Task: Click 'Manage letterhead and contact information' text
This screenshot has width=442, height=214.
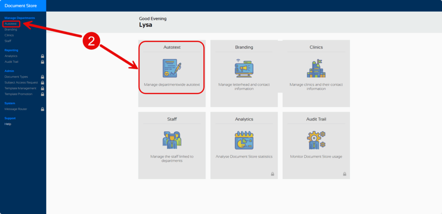Action: (x=244, y=87)
